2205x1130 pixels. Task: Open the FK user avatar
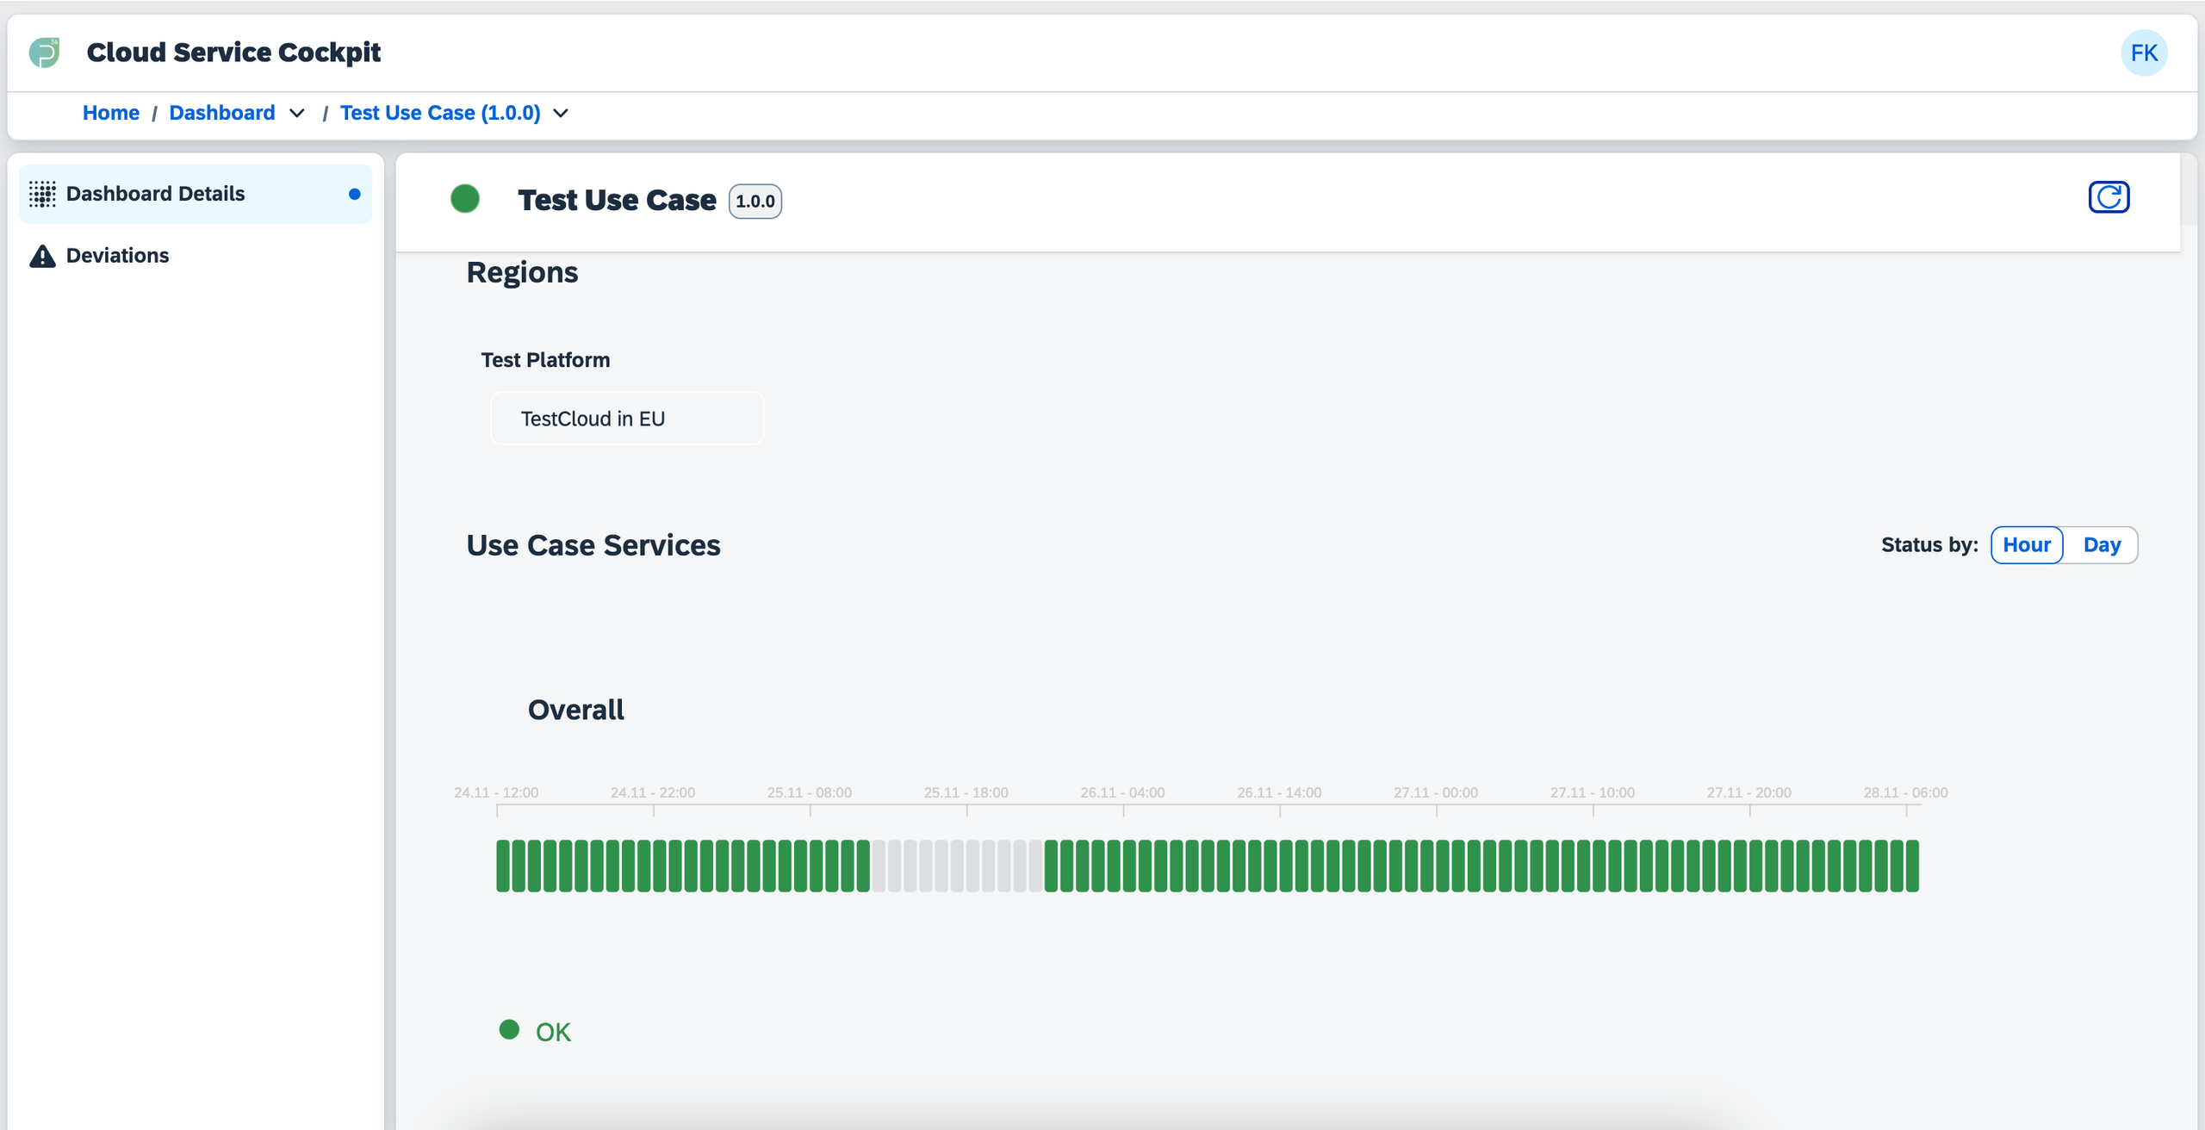coord(2146,53)
